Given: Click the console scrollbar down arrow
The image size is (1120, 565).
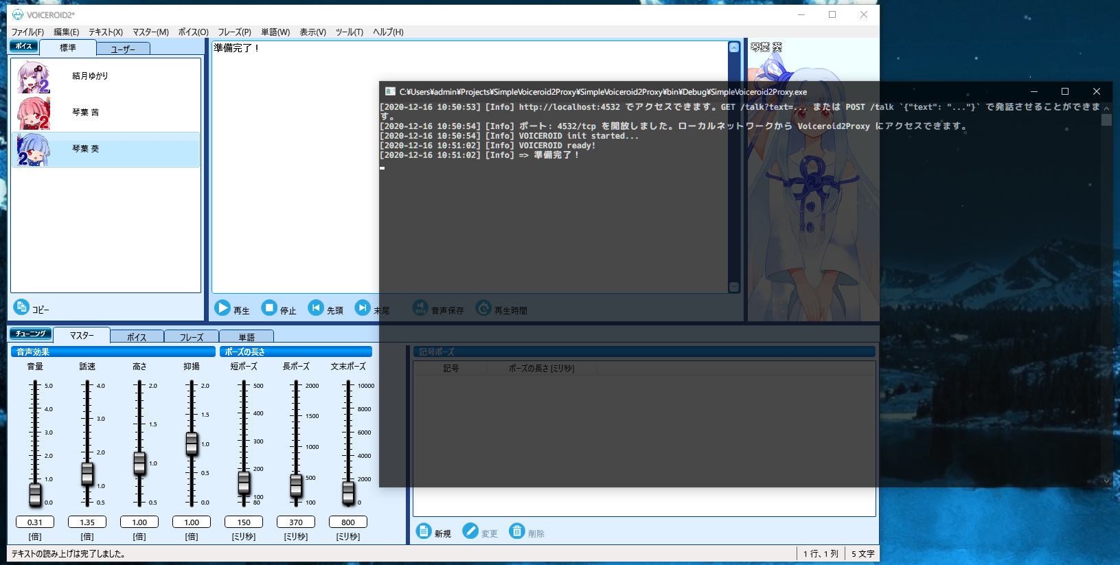Looking at the screenshot, I should (1106, 481).
